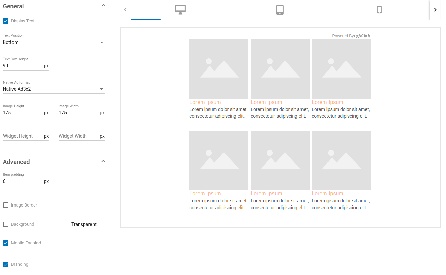The width and height of the screenshot is (446, 275).
Task: Click top-right Lorem Ipsum title link
Action: point(327,102)
